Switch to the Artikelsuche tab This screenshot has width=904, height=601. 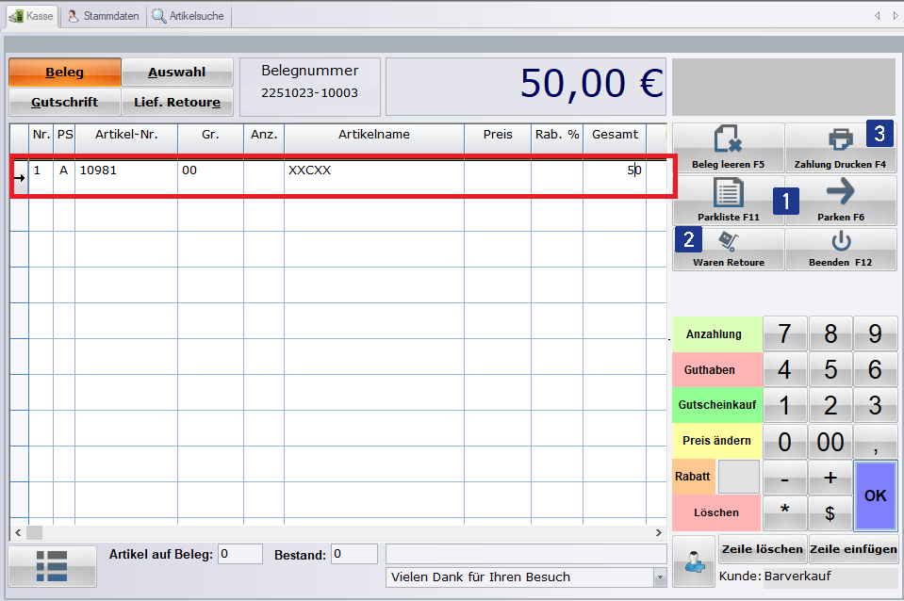[189, 16]
